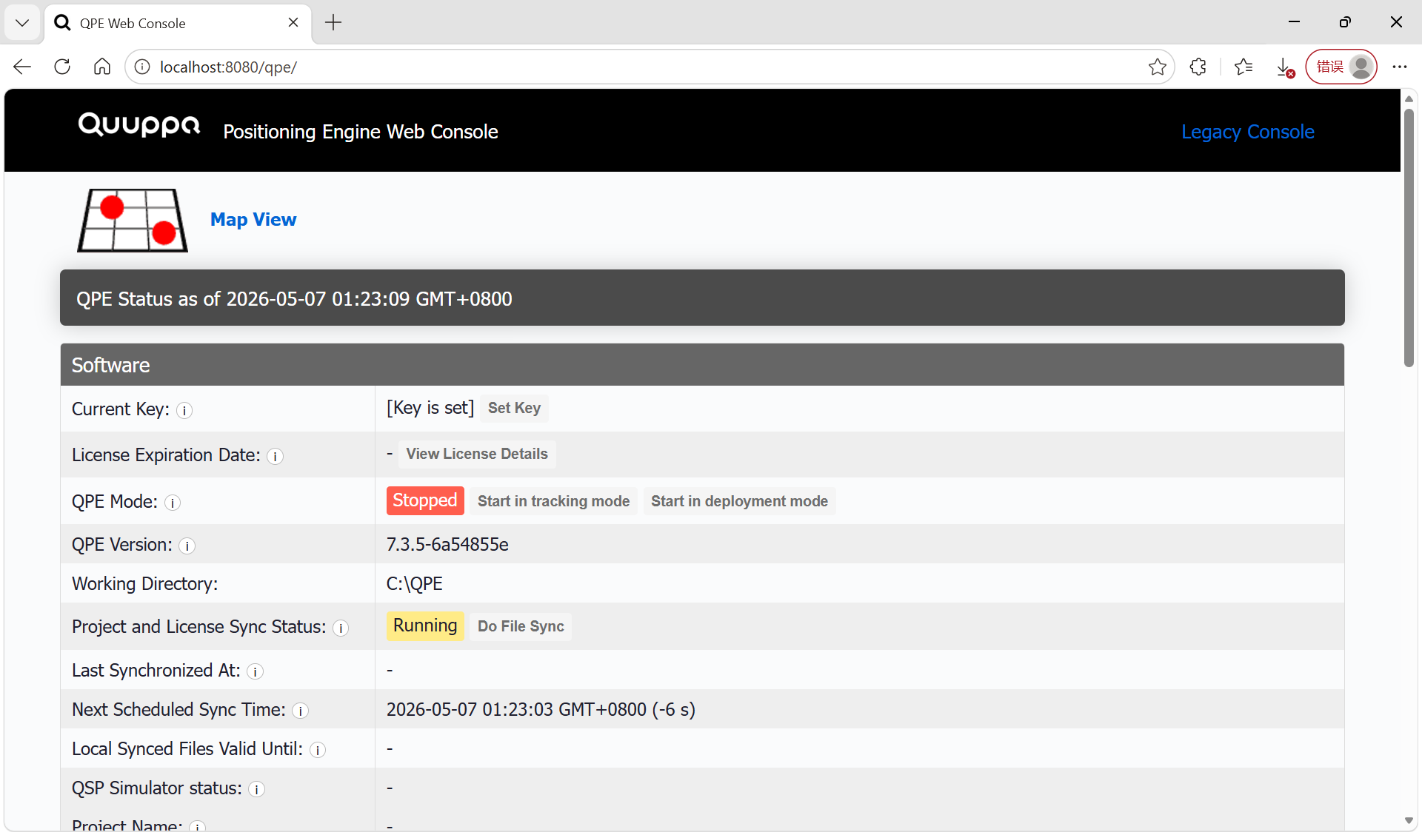Click the QPE Status timestamp banner
This screenshot has height=835, width=1422.
click(x=702, y=298)
